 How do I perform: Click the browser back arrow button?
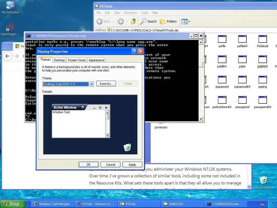[8, 56]
